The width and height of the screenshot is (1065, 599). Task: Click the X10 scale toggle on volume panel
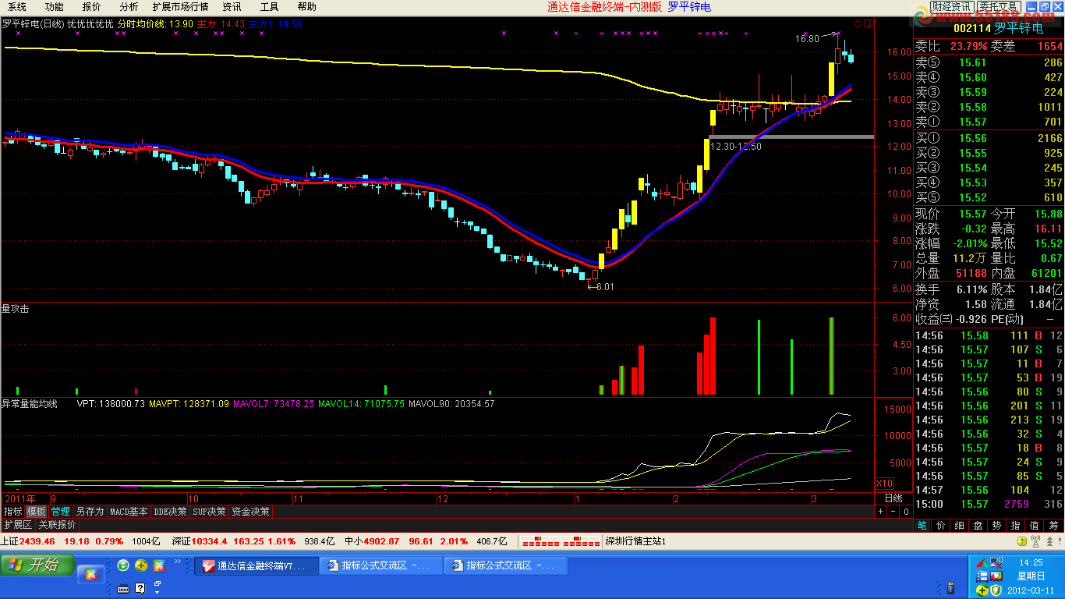[x=885, y=483]
